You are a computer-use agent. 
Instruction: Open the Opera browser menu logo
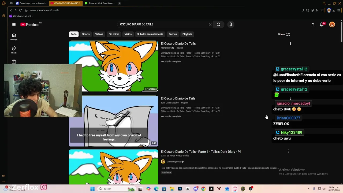click(x=3, y=3)
